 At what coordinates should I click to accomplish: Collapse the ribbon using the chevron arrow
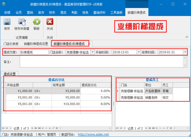tap(186, 37)
